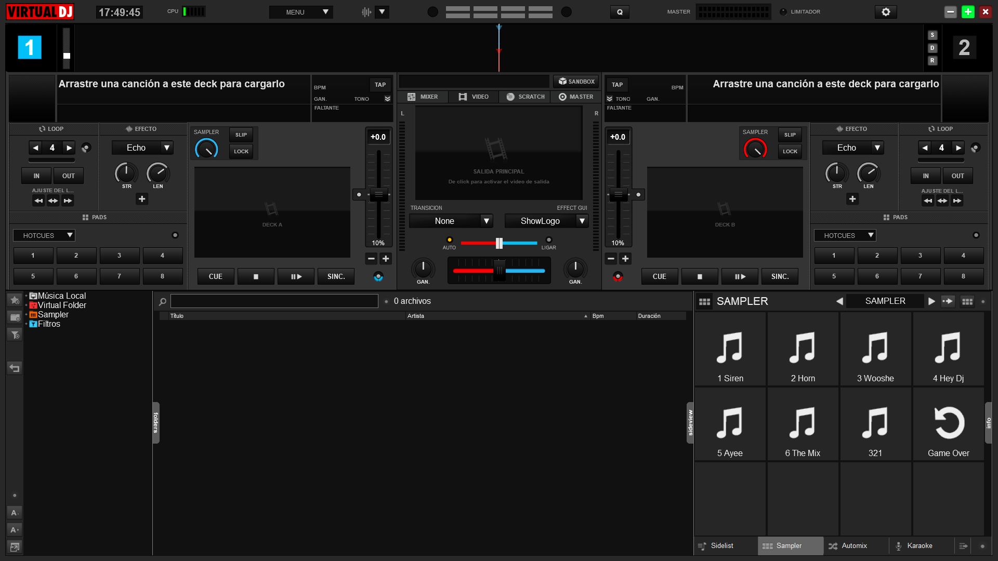This screenshot has height=561, width=998.
Task: Click the file search input field
Action: [x=274, y=301]
